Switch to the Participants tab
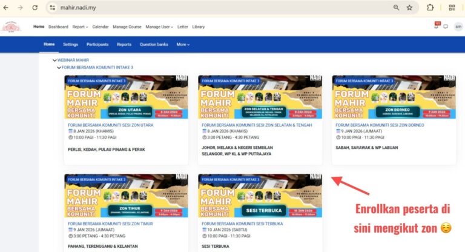Image resolution: width=465 pixels, height=252 pixels. pyautogui.click(x=97, y=44)
